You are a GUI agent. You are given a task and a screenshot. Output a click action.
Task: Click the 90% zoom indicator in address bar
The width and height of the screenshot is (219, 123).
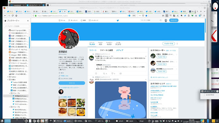click(134, 16)
